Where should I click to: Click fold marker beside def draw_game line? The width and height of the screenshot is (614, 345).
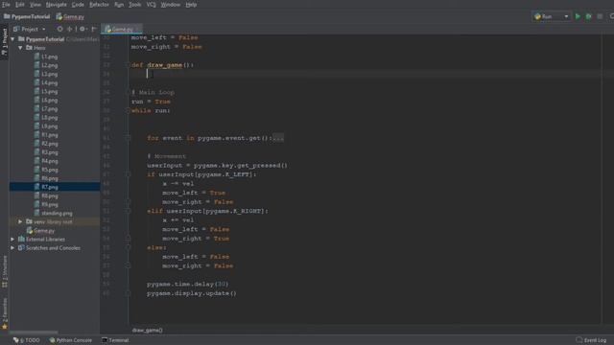tap(128, 65)
